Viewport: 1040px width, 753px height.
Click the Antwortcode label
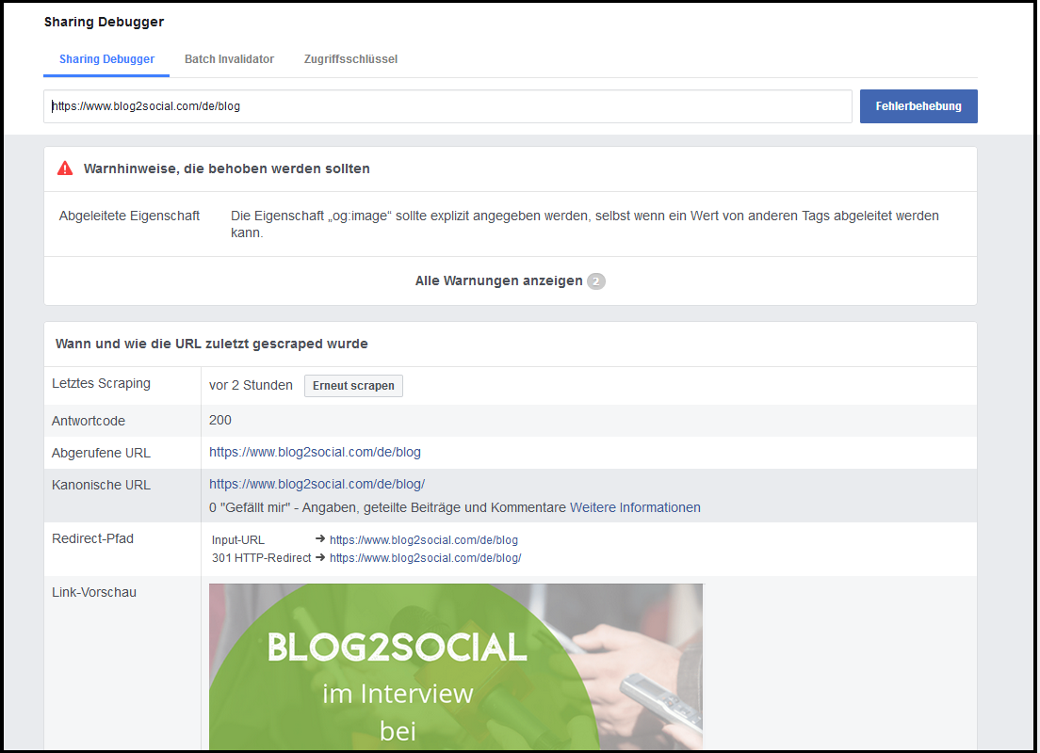[89, 421]
